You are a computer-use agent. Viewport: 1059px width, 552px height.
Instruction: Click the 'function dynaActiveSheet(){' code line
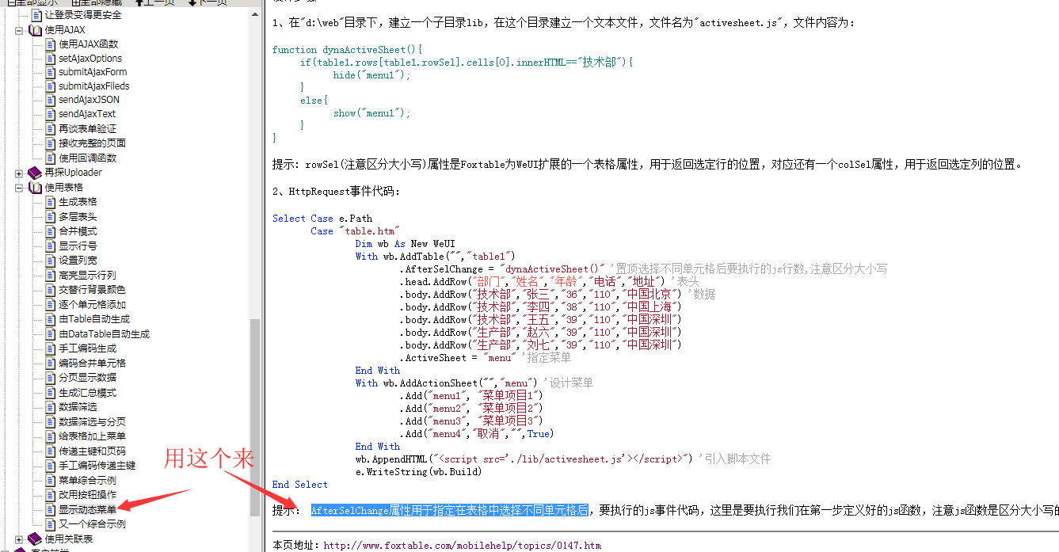click(x=348, y=50)
